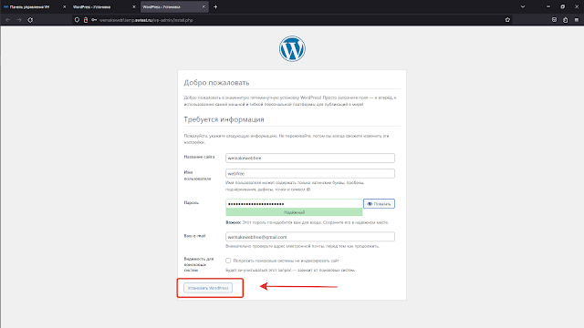Close the active WordPress installation tab
The image size is (584, 328).
pos(203,6)
